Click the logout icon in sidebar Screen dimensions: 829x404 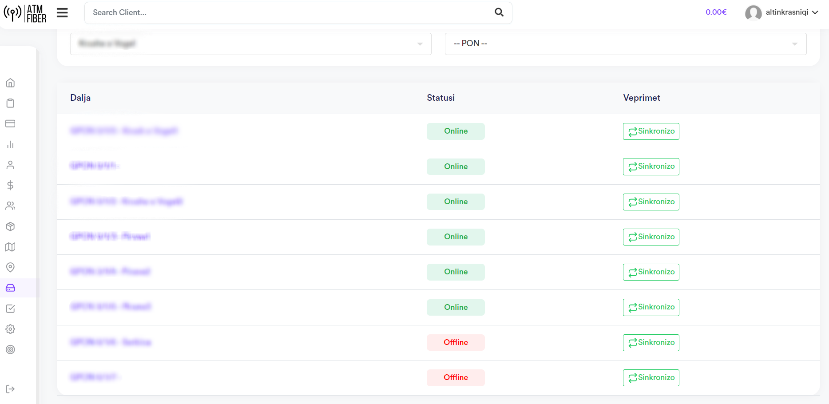click(10, 389)
